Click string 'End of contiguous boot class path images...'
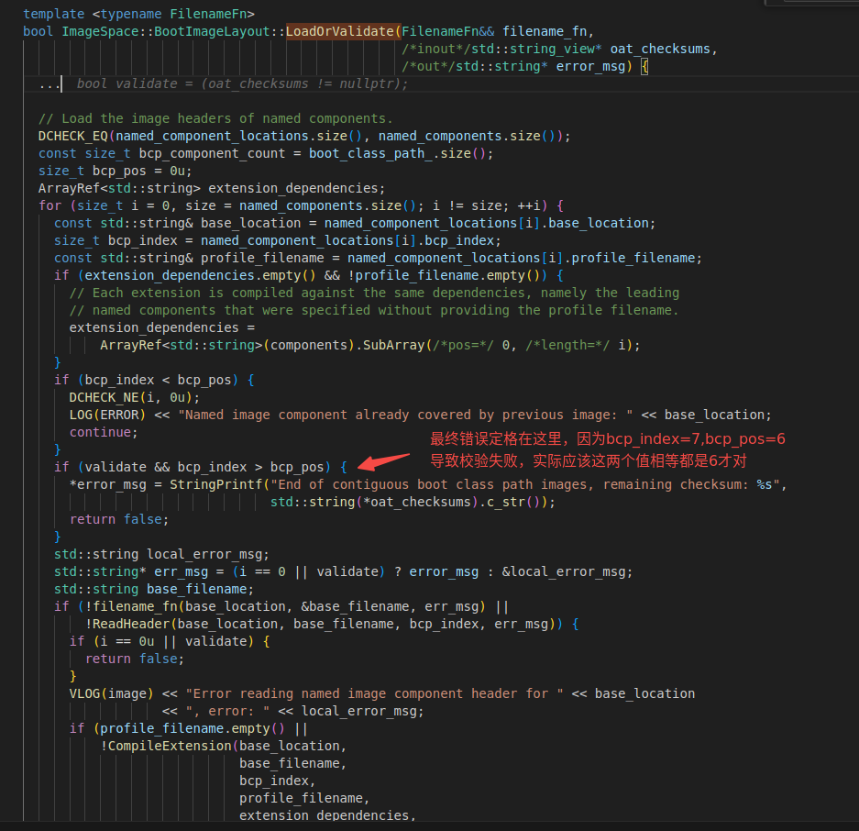 tap(524, 485)
